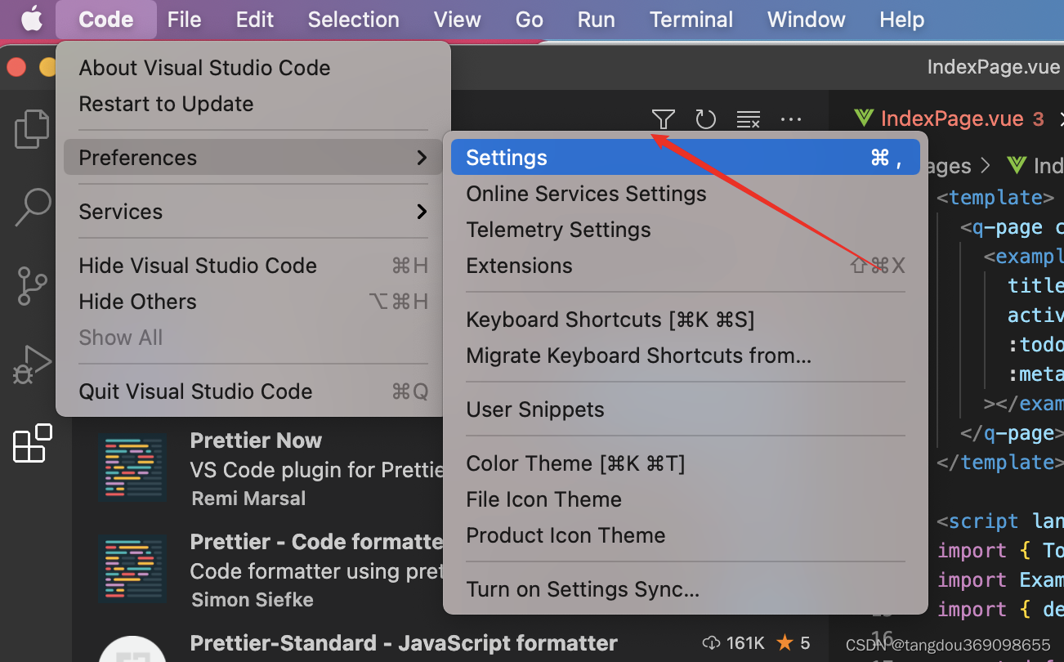This screenshot has height=662, width=1064.
Task: Click the filter funnel icon above extensions
Action: point(663,119)
